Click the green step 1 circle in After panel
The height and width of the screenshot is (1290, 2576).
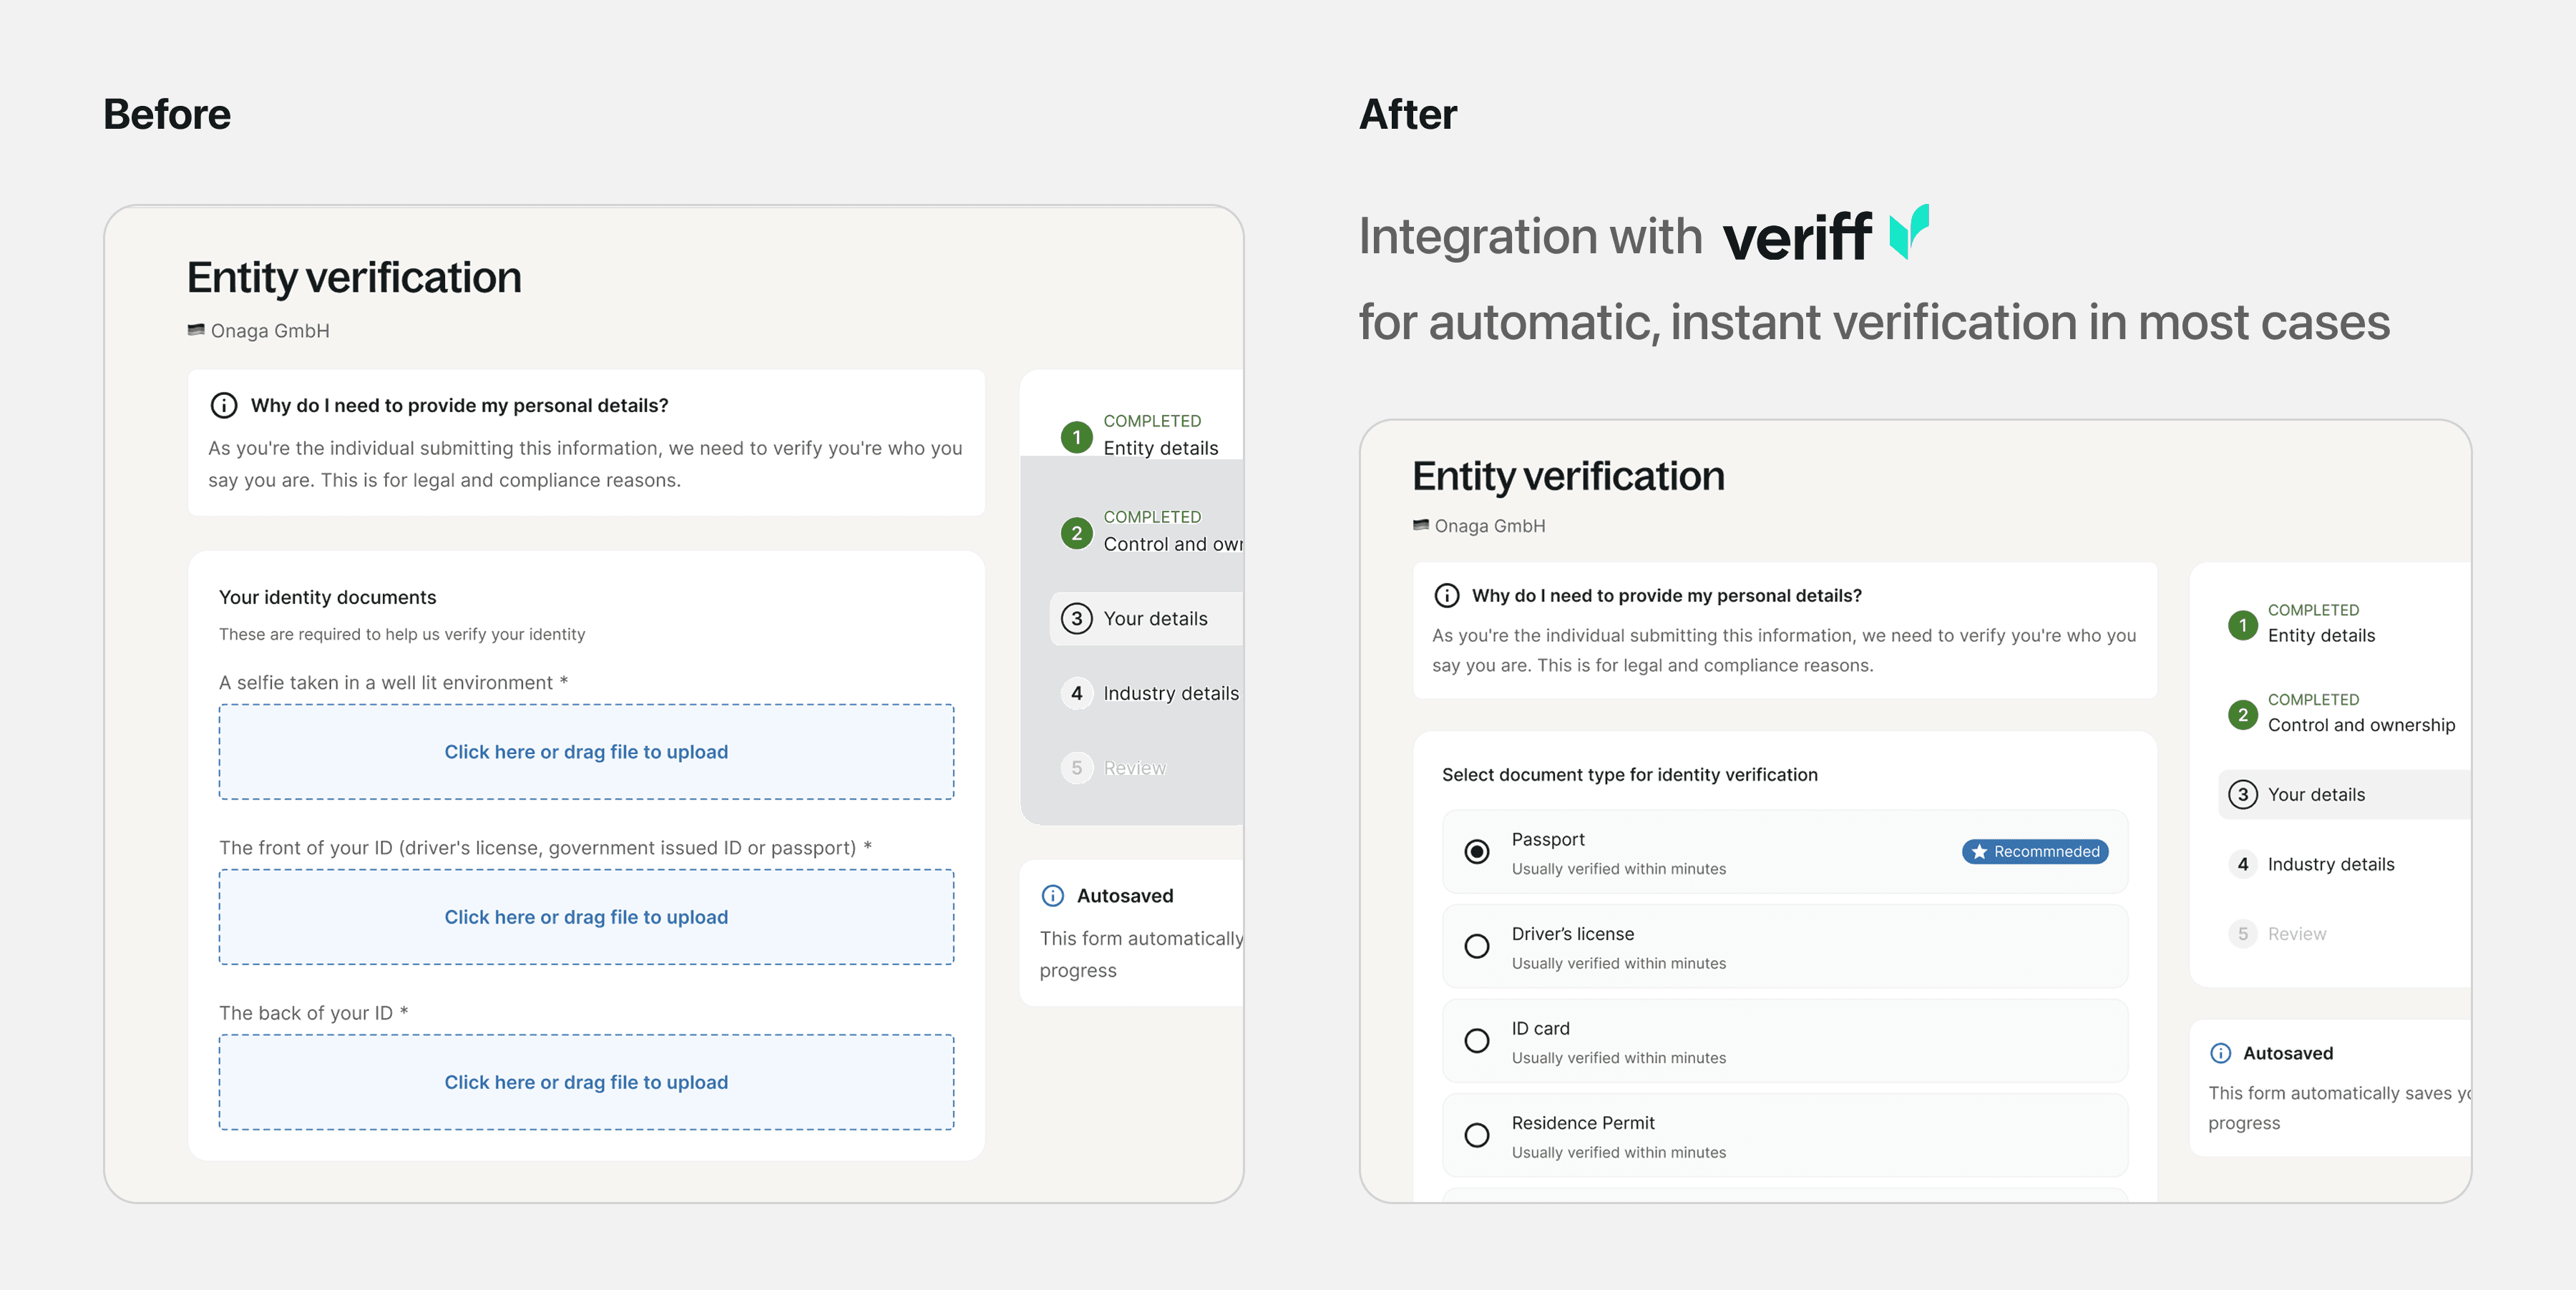coord(2242,626)
